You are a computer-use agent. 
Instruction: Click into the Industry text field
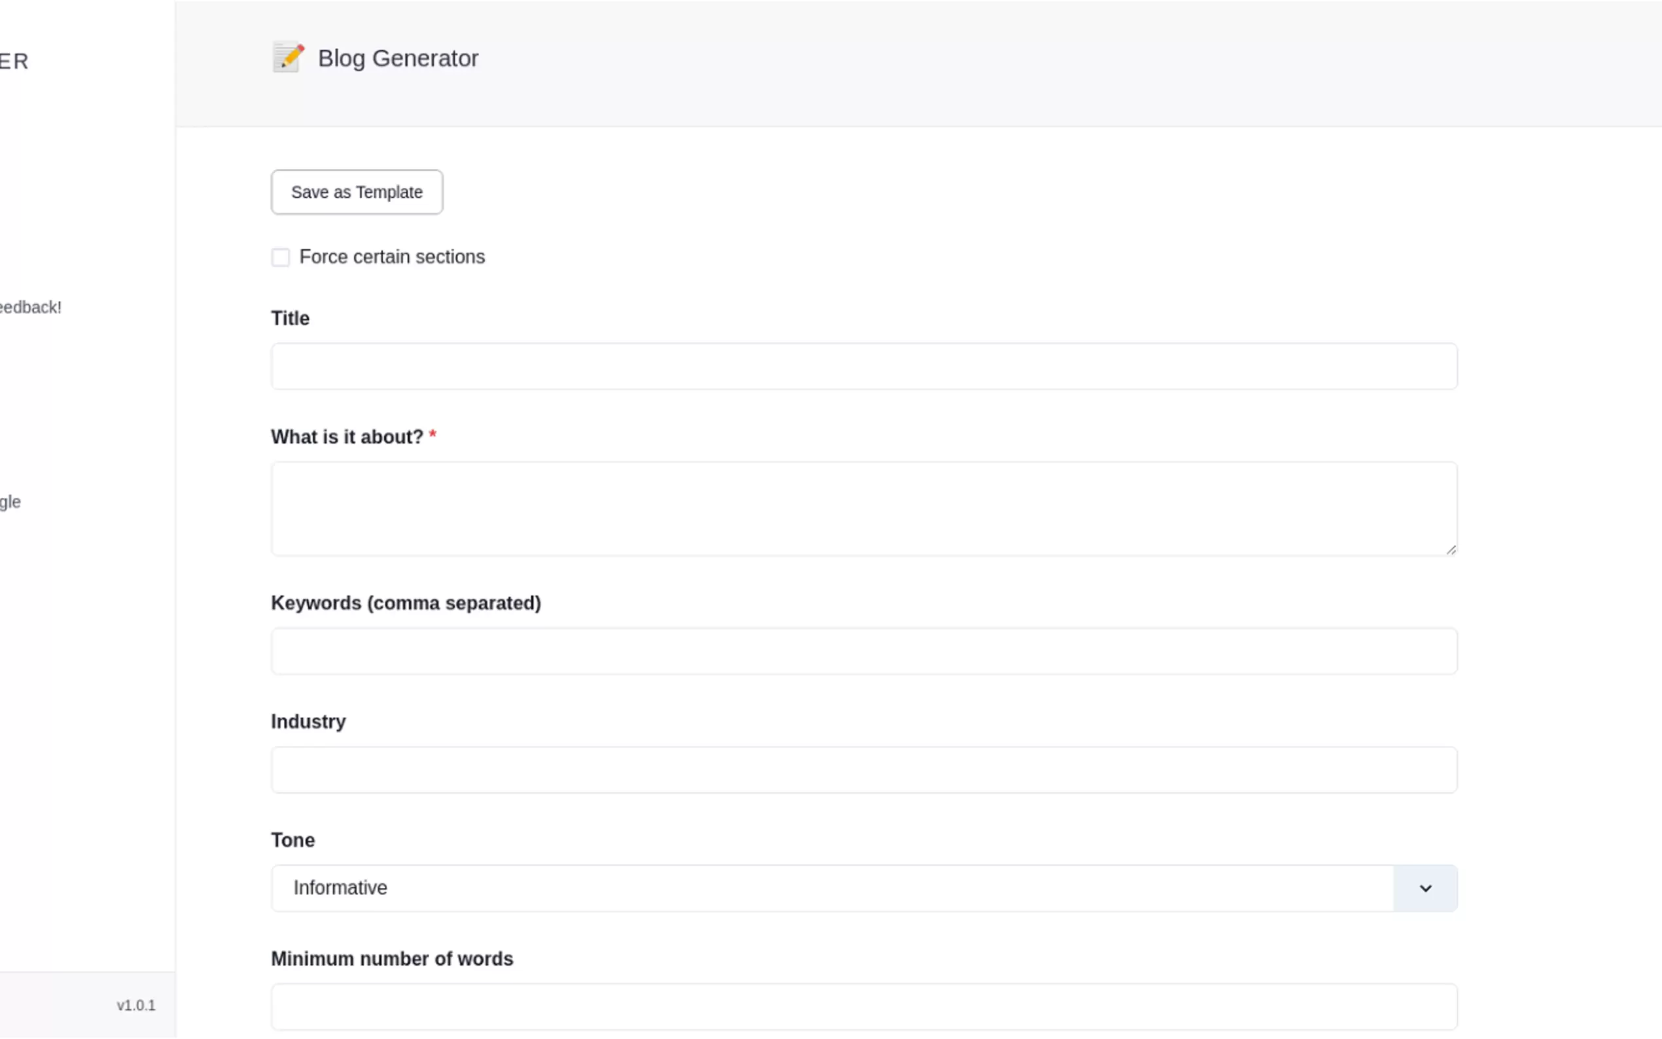pos(864,769)
